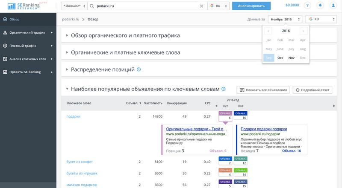
Task: Click October ad badge 5 for магазин подарков
Action: (225, 184)
